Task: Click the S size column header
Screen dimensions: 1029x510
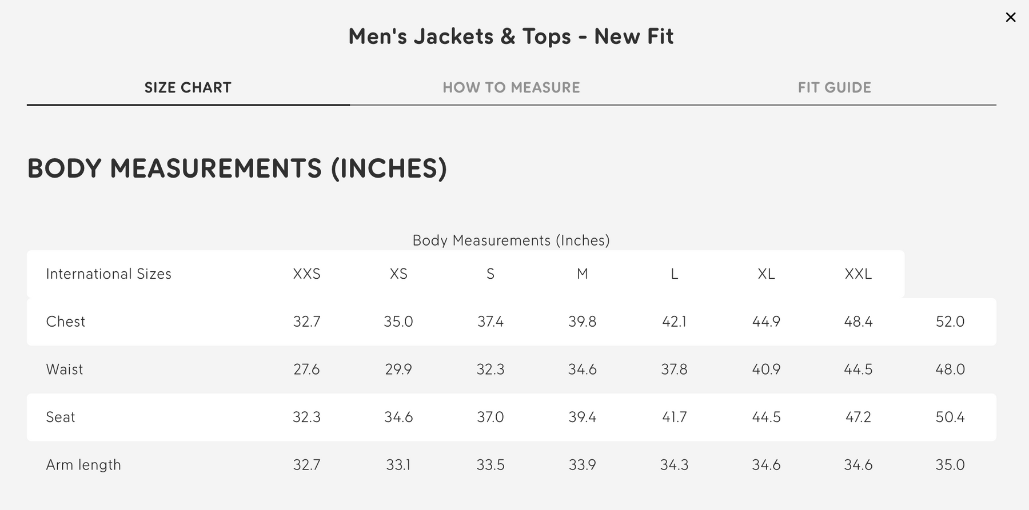Action: point(490,274)
